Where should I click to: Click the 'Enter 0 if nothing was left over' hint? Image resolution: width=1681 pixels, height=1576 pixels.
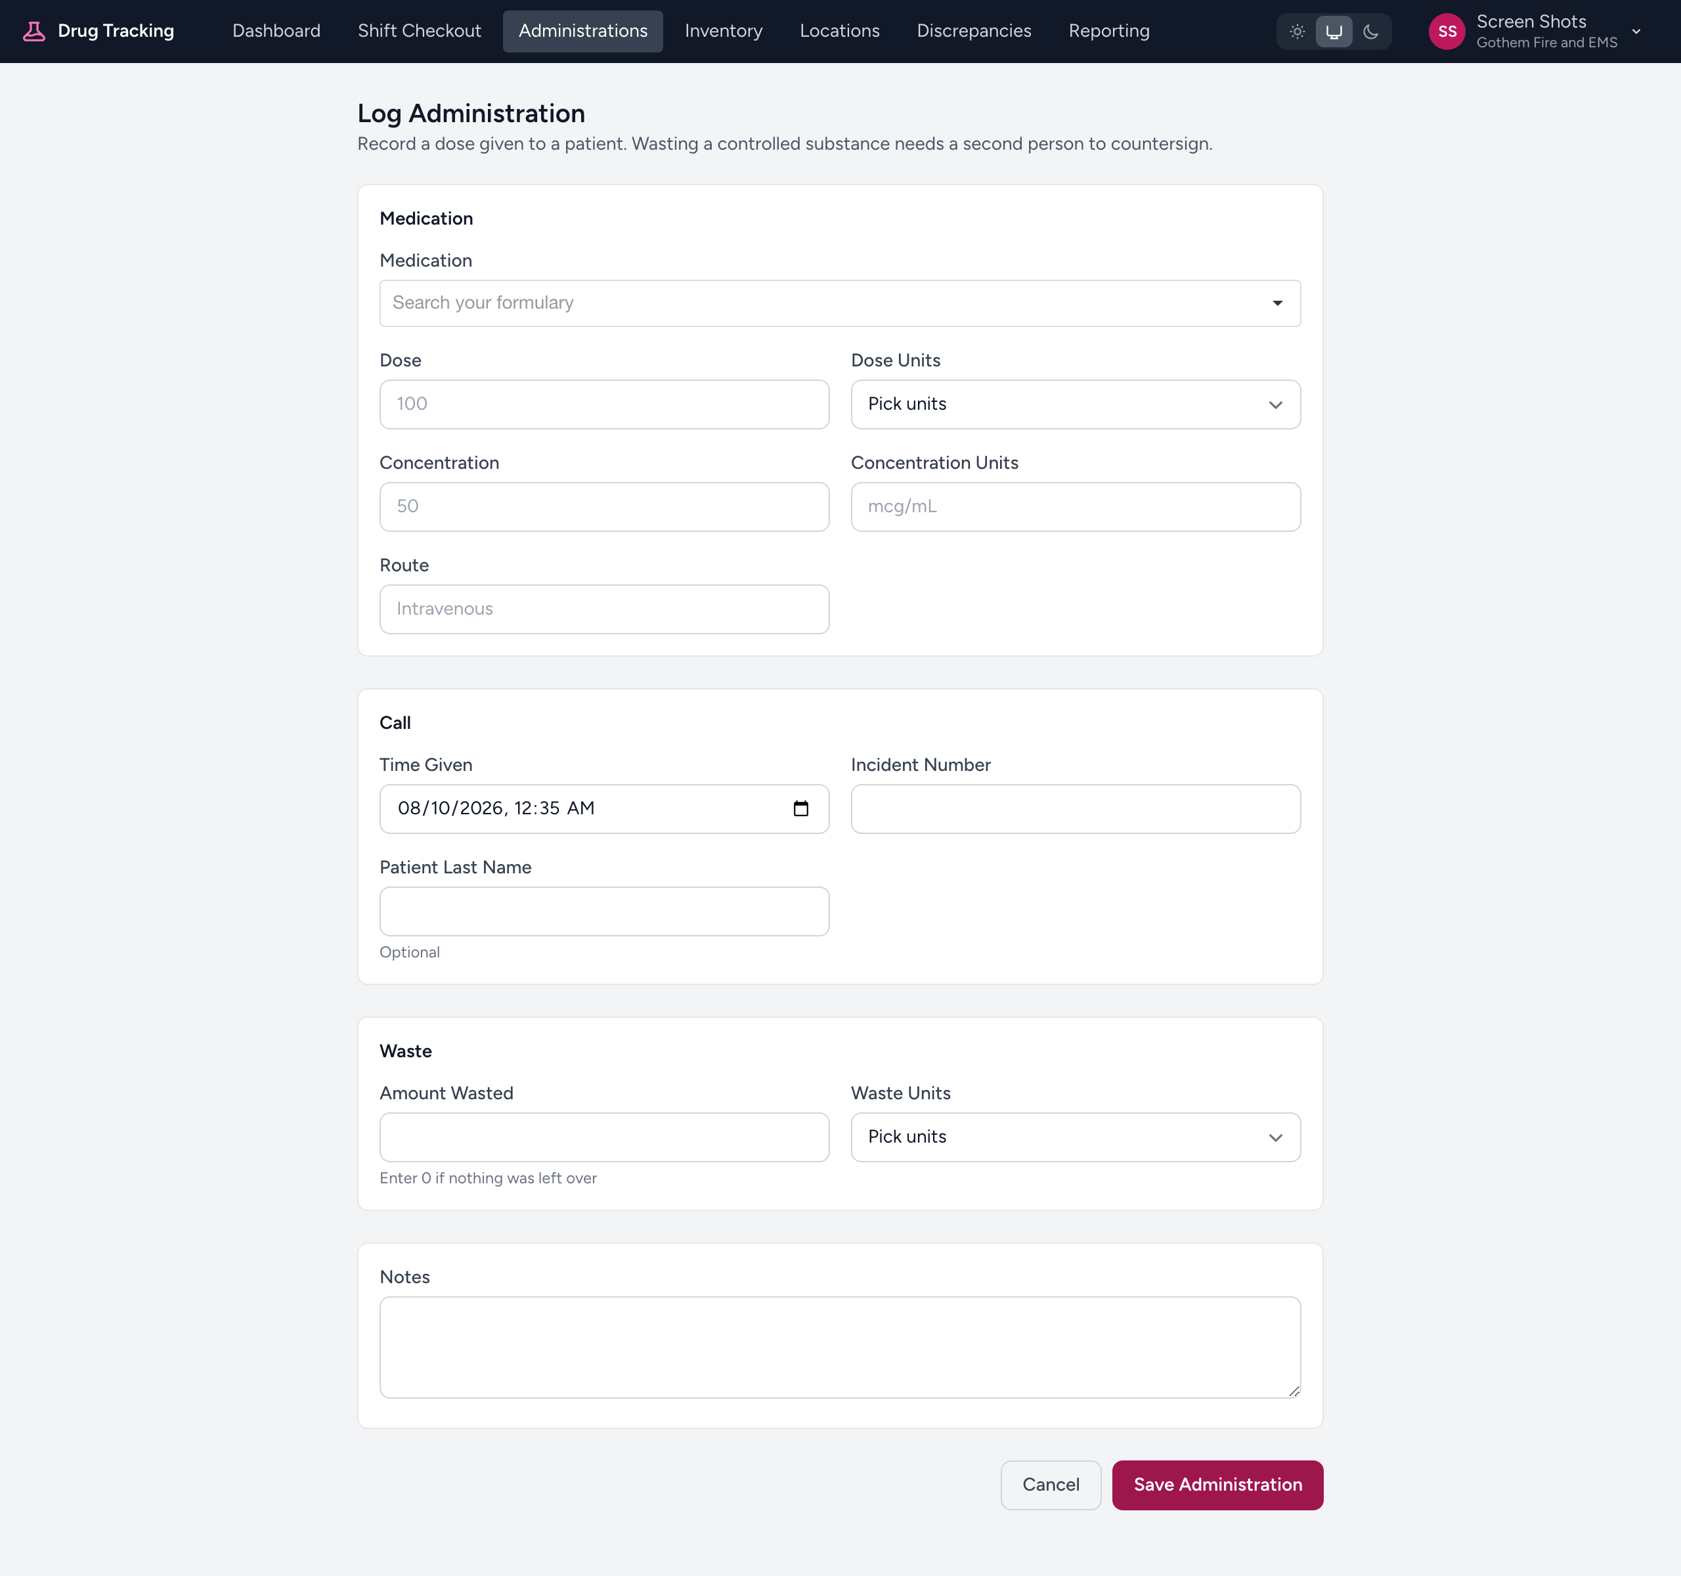pos(488,1178)
